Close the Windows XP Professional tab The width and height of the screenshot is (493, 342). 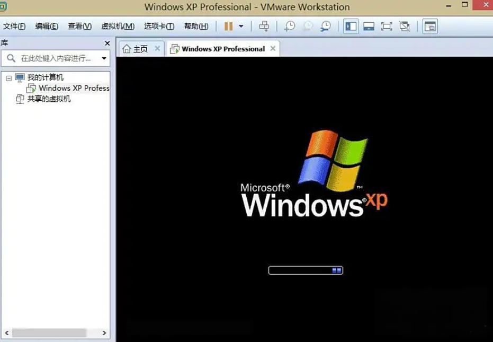(273, 48)
